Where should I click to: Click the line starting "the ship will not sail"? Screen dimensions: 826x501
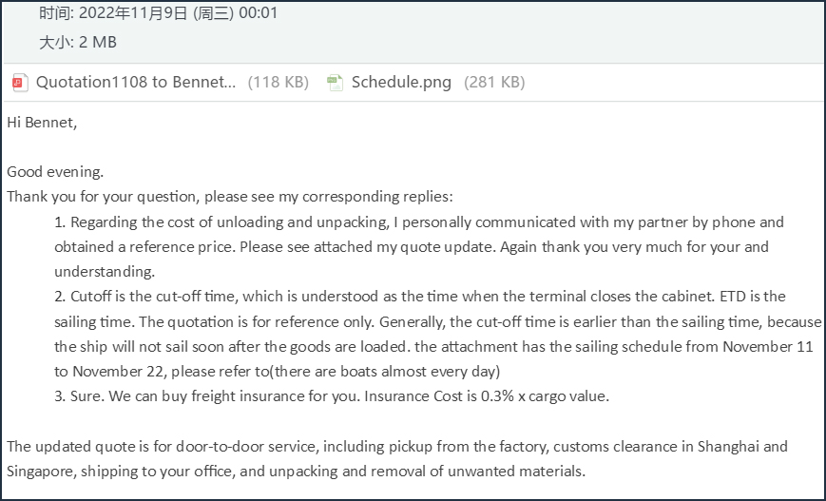point(433,346)
